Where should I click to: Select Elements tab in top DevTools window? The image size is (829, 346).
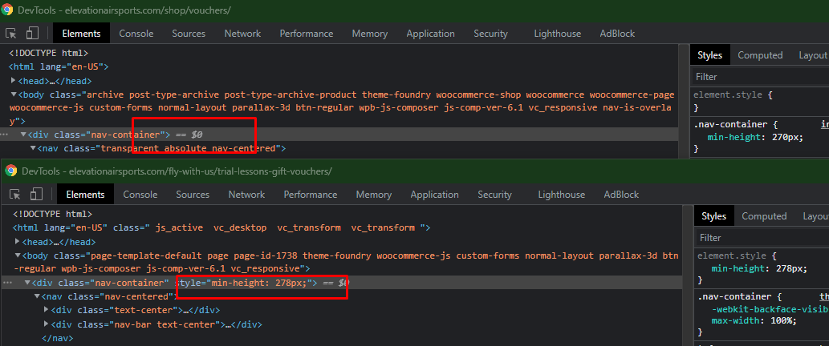[x=81, y=33]
